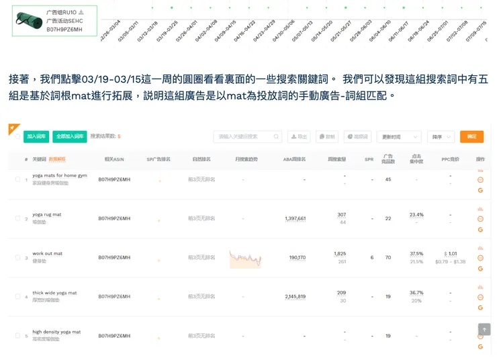Viewport: 497px width, 364px height.
Task: Open the 降序 sort order dropdown
Action: click(x=441, y=136)
